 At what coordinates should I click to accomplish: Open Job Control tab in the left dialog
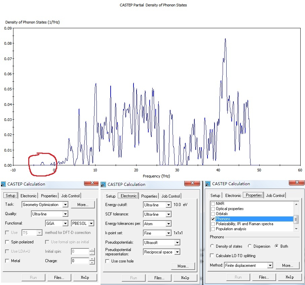(x=70, y=196)
